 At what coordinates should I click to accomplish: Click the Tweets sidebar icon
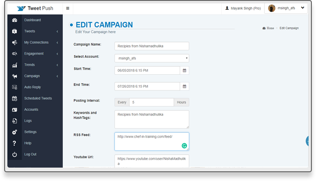(14, 31)
